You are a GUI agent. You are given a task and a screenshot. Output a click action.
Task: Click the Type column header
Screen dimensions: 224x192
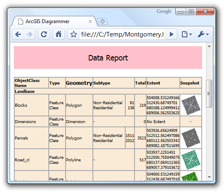57,83
